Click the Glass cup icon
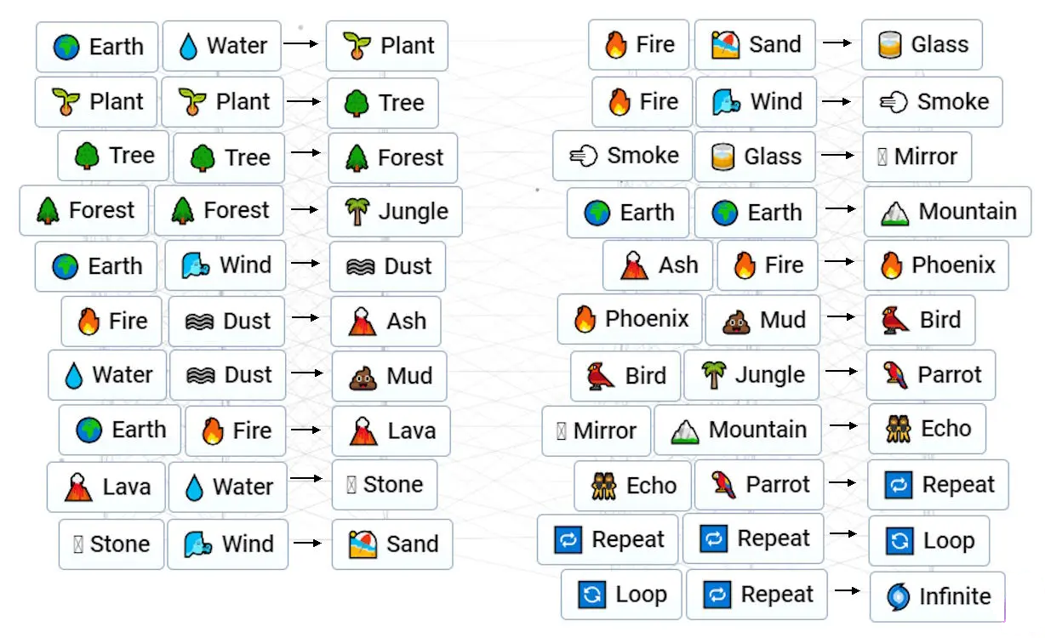 tap(889, 45)
